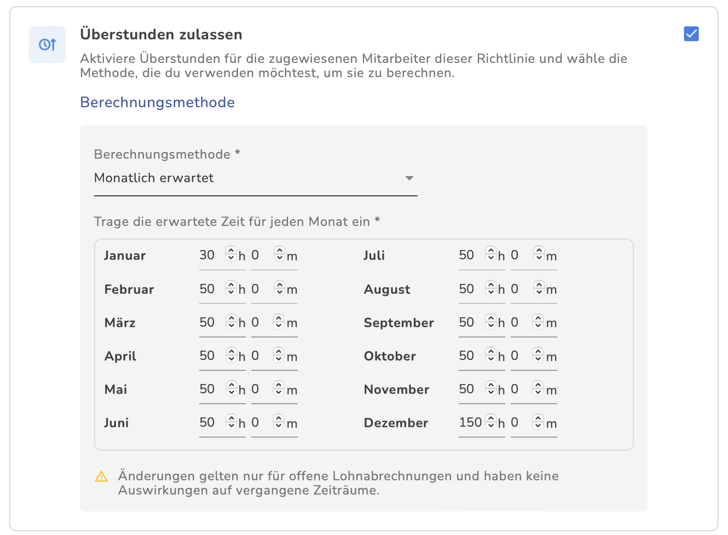Click the Februar minutes stepper arrows

pos(280,288)
